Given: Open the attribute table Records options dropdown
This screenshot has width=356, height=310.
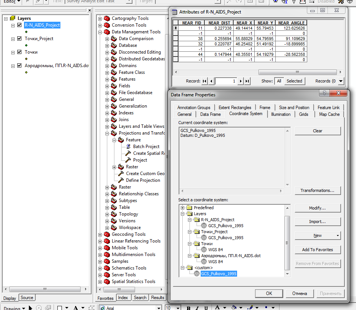Looking at the screenshot, I should tap(341, 81).
